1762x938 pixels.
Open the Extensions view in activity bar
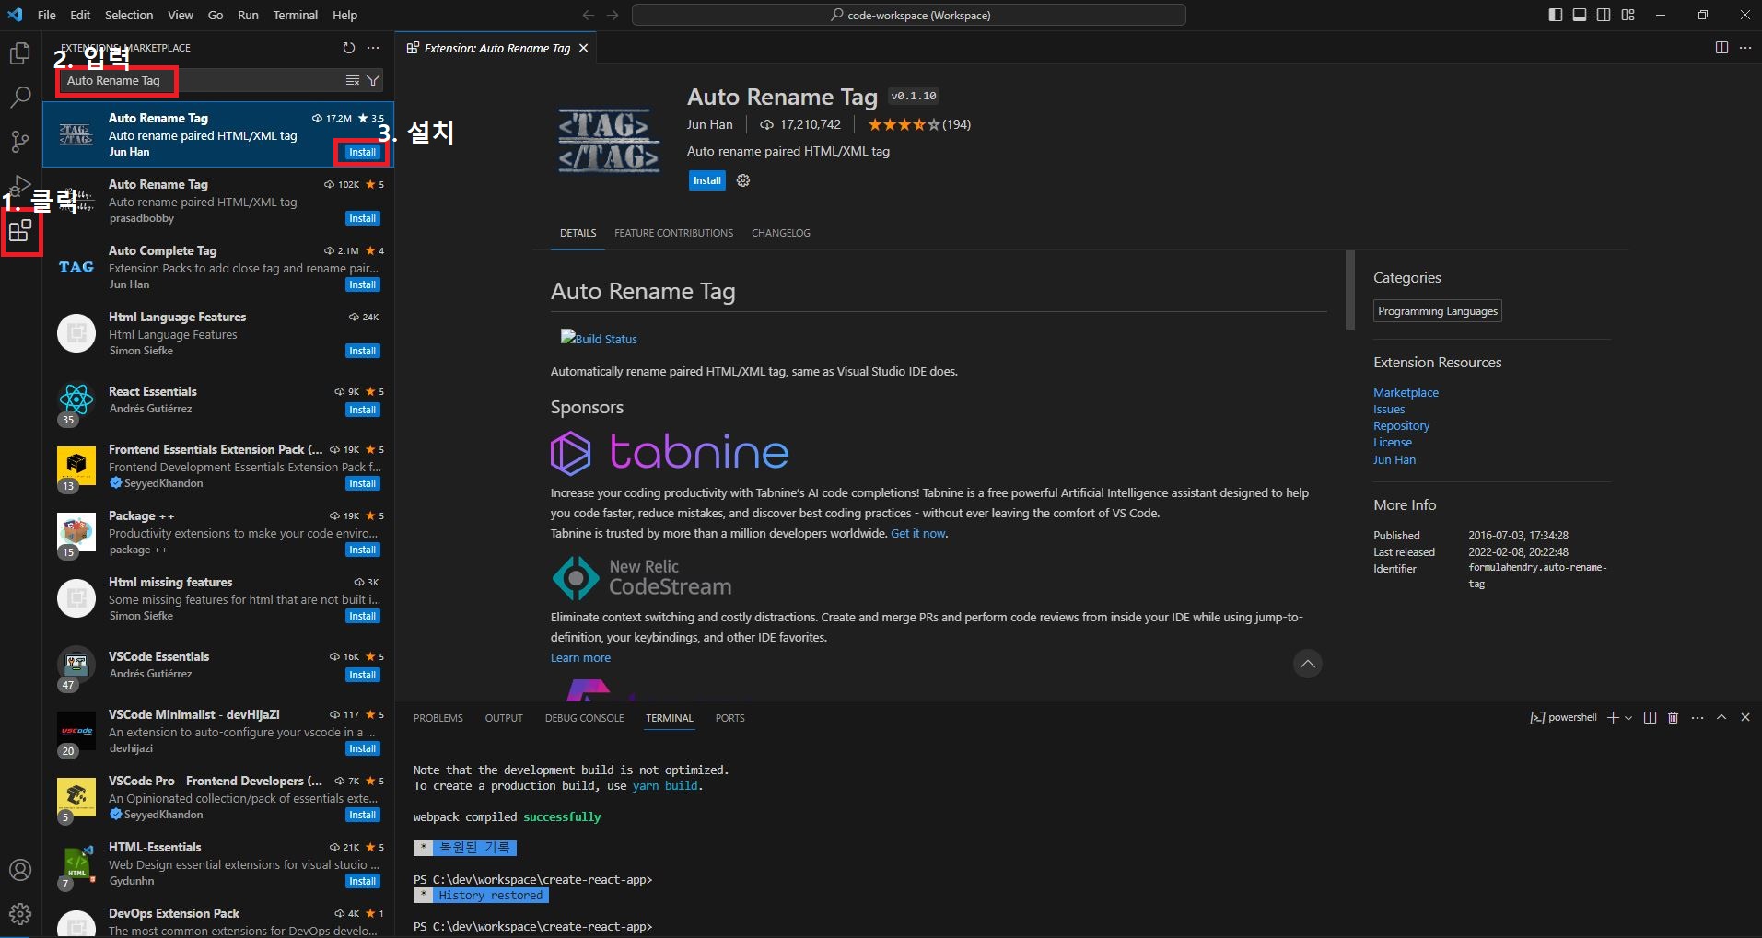(x=20, y=231)
